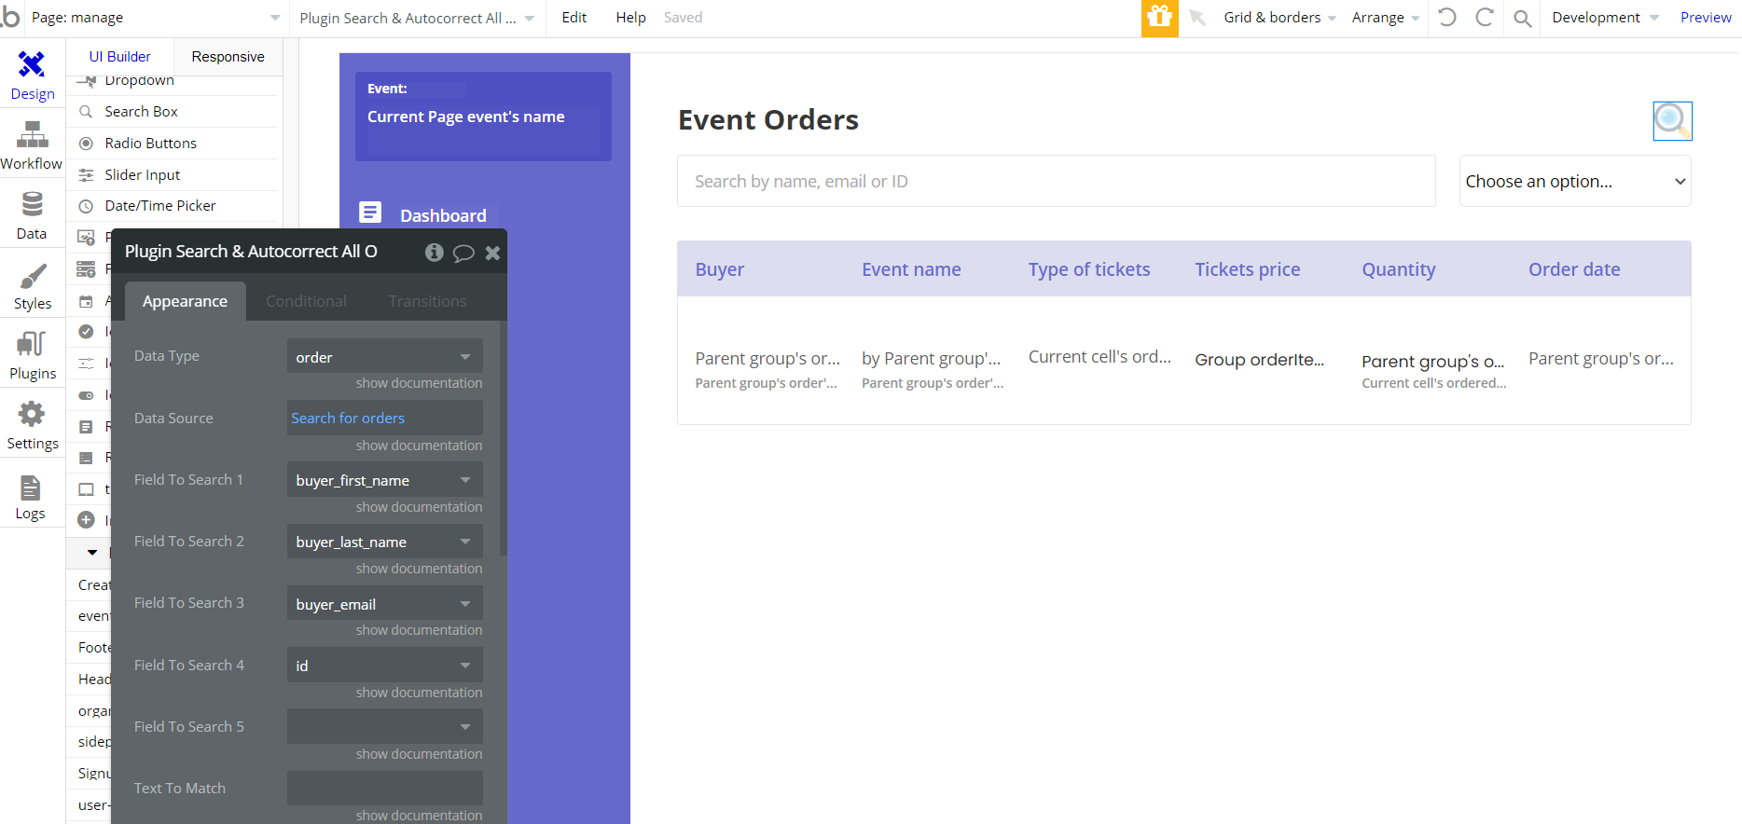Image resolution: width=1742 pixels, height=824 pixels.
Task: Click the search by name input field
Action: (x=1055, y=182)
